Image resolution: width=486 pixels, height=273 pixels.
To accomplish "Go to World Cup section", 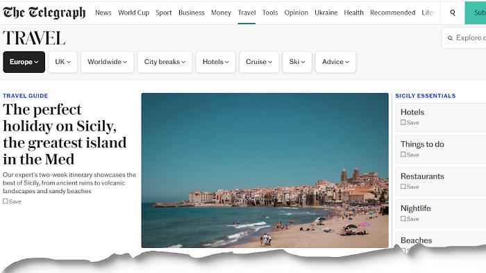I will click(x=133, y=13).
